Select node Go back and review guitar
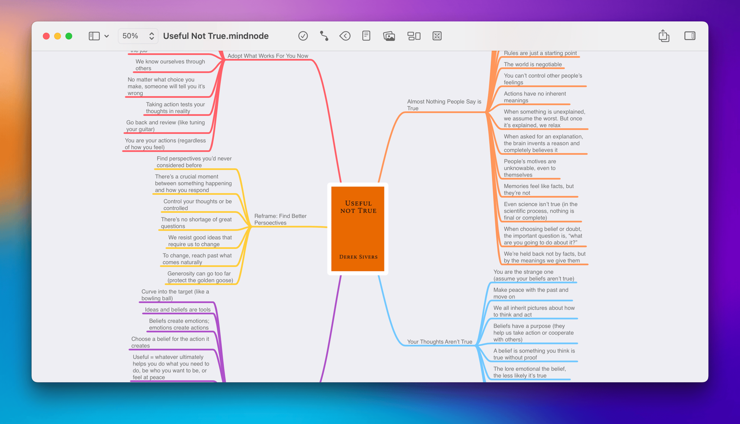 (165, 126)
